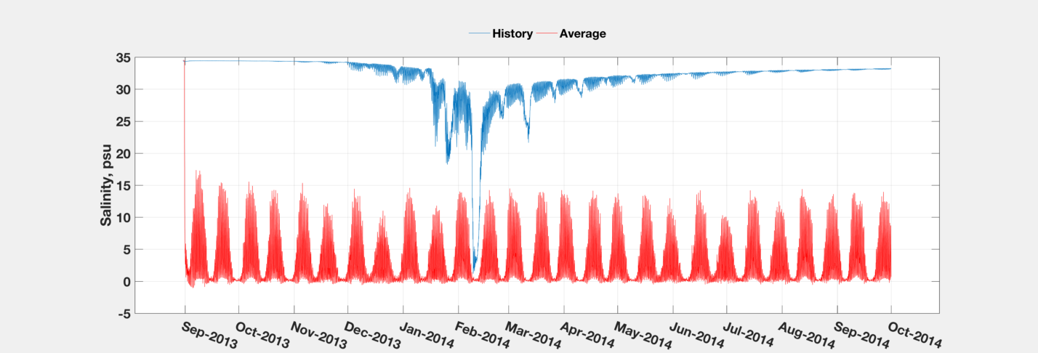Image resolution: width=1038 pixels, height=353 pixels.
Task: Click the marker at blue line's start
Action: click(x=185, y=62)
